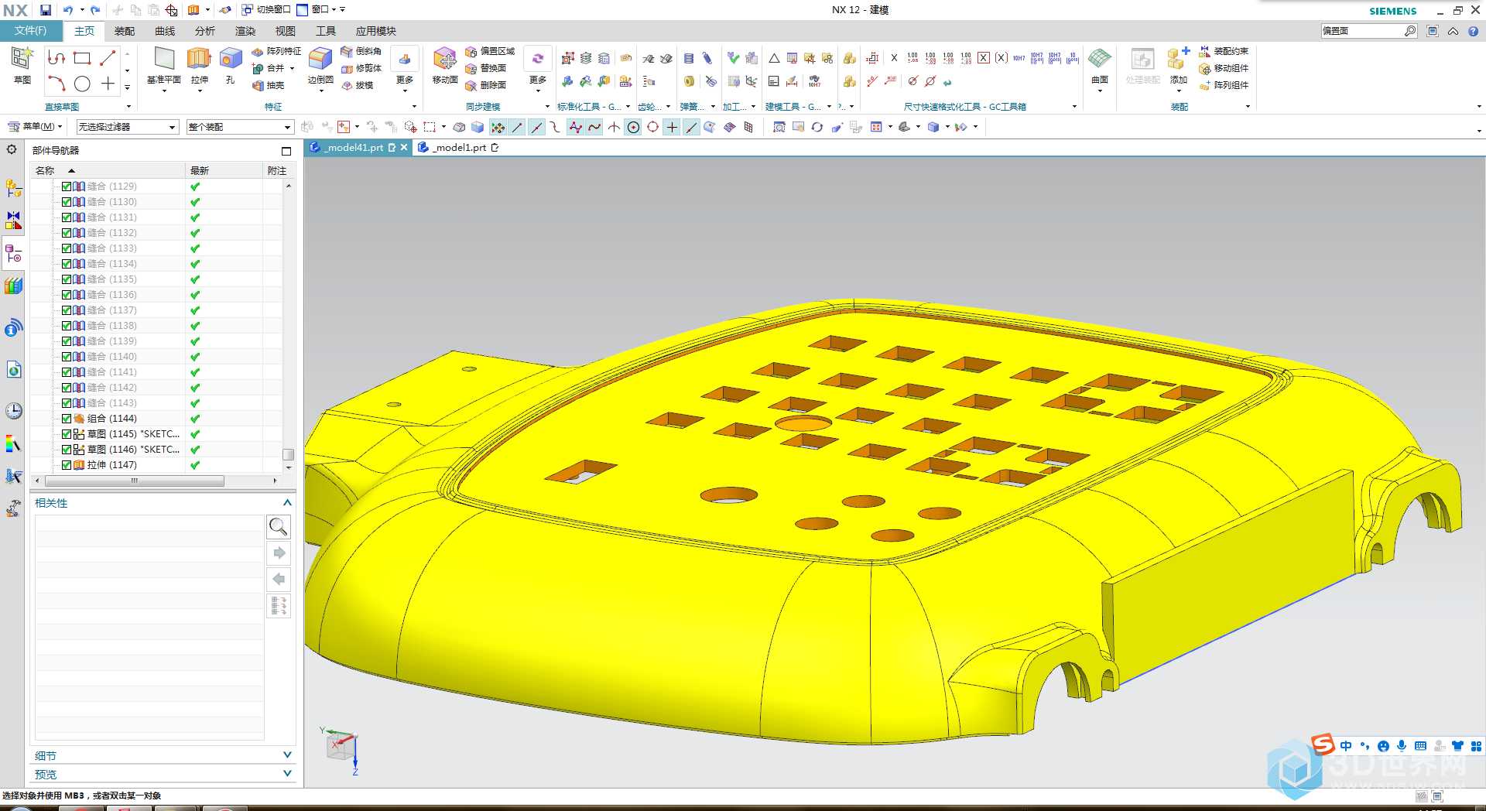Click the 添加 add component icon
This screenshot has width=1486, height=811.
coord(1178,59)
